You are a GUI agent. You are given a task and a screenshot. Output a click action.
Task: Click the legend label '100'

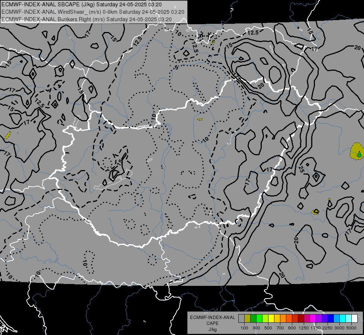coord(244,328)
